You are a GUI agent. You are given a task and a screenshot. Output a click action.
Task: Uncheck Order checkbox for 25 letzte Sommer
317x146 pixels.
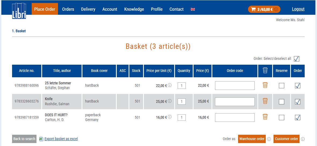298,86
